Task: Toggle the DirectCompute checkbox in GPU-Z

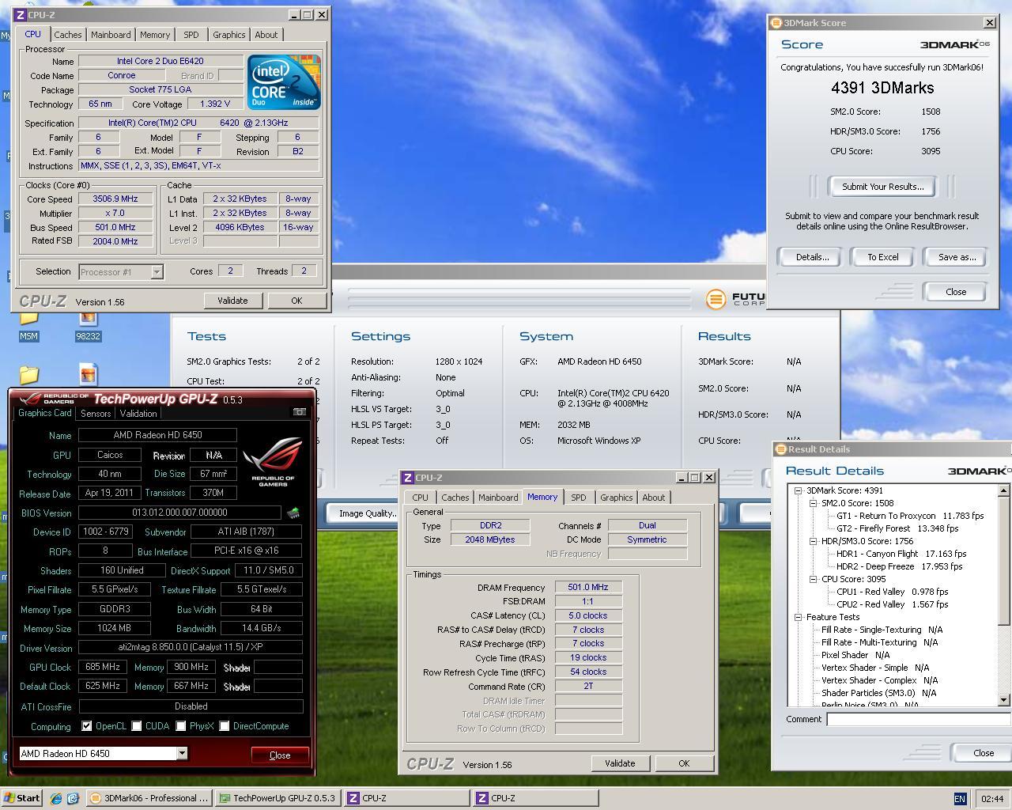Action: click(225, 726)
